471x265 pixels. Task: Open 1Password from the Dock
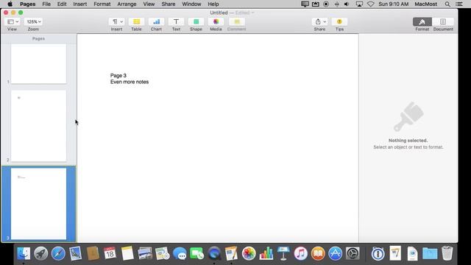coord(378,253)
